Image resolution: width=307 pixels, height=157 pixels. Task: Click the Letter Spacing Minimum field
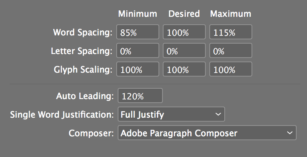[138, 51]
